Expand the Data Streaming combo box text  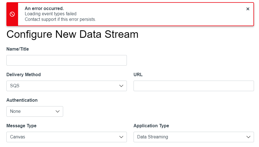pos(152,137)
